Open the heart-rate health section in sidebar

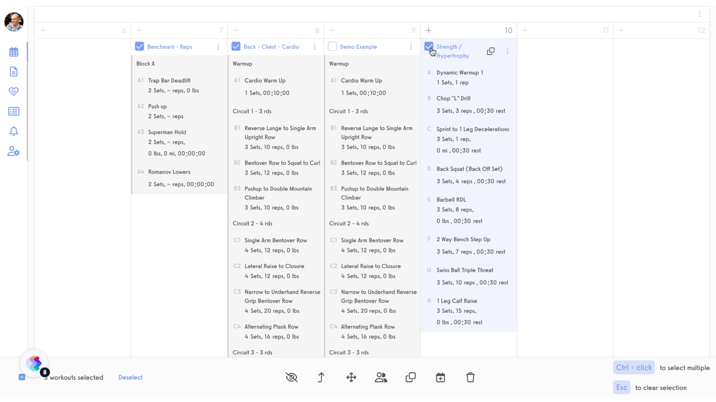tap(14, 92)
